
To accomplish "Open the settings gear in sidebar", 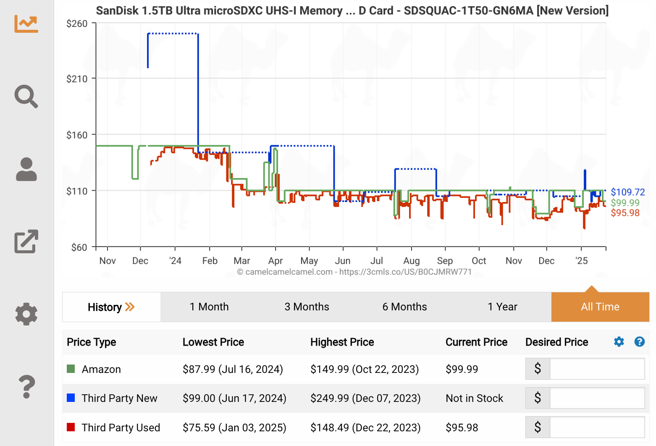I will click(26, 314).
